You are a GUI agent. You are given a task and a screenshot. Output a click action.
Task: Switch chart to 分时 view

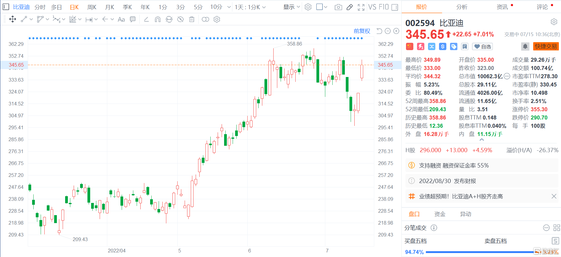[x=40, y=7]
